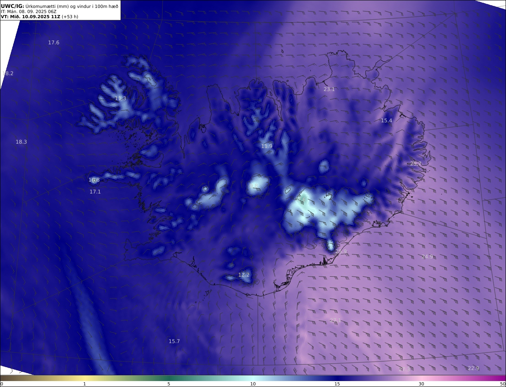Viewport: 506px width, 387px height.
Task: Click the map value 15.4
Action: point(387,120)
